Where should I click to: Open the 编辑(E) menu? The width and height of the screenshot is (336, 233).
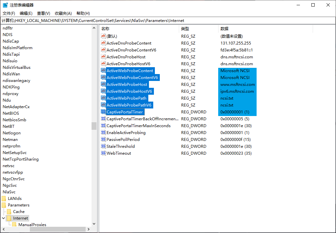(26, 13)
